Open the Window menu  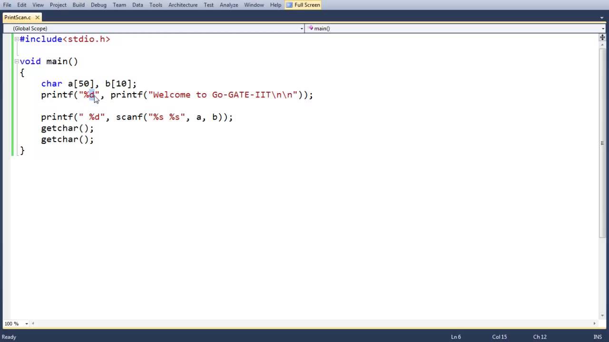(x=254, y=5)
